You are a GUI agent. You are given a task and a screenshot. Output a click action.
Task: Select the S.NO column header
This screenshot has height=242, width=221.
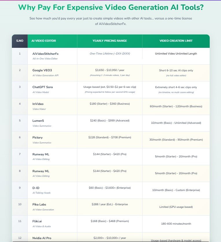(x=20, y=41)
